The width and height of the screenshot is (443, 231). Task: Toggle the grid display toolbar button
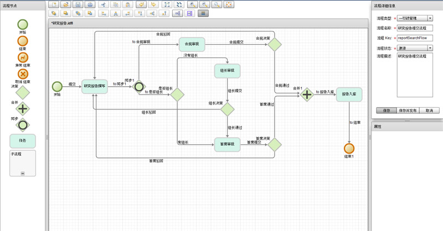203,13
